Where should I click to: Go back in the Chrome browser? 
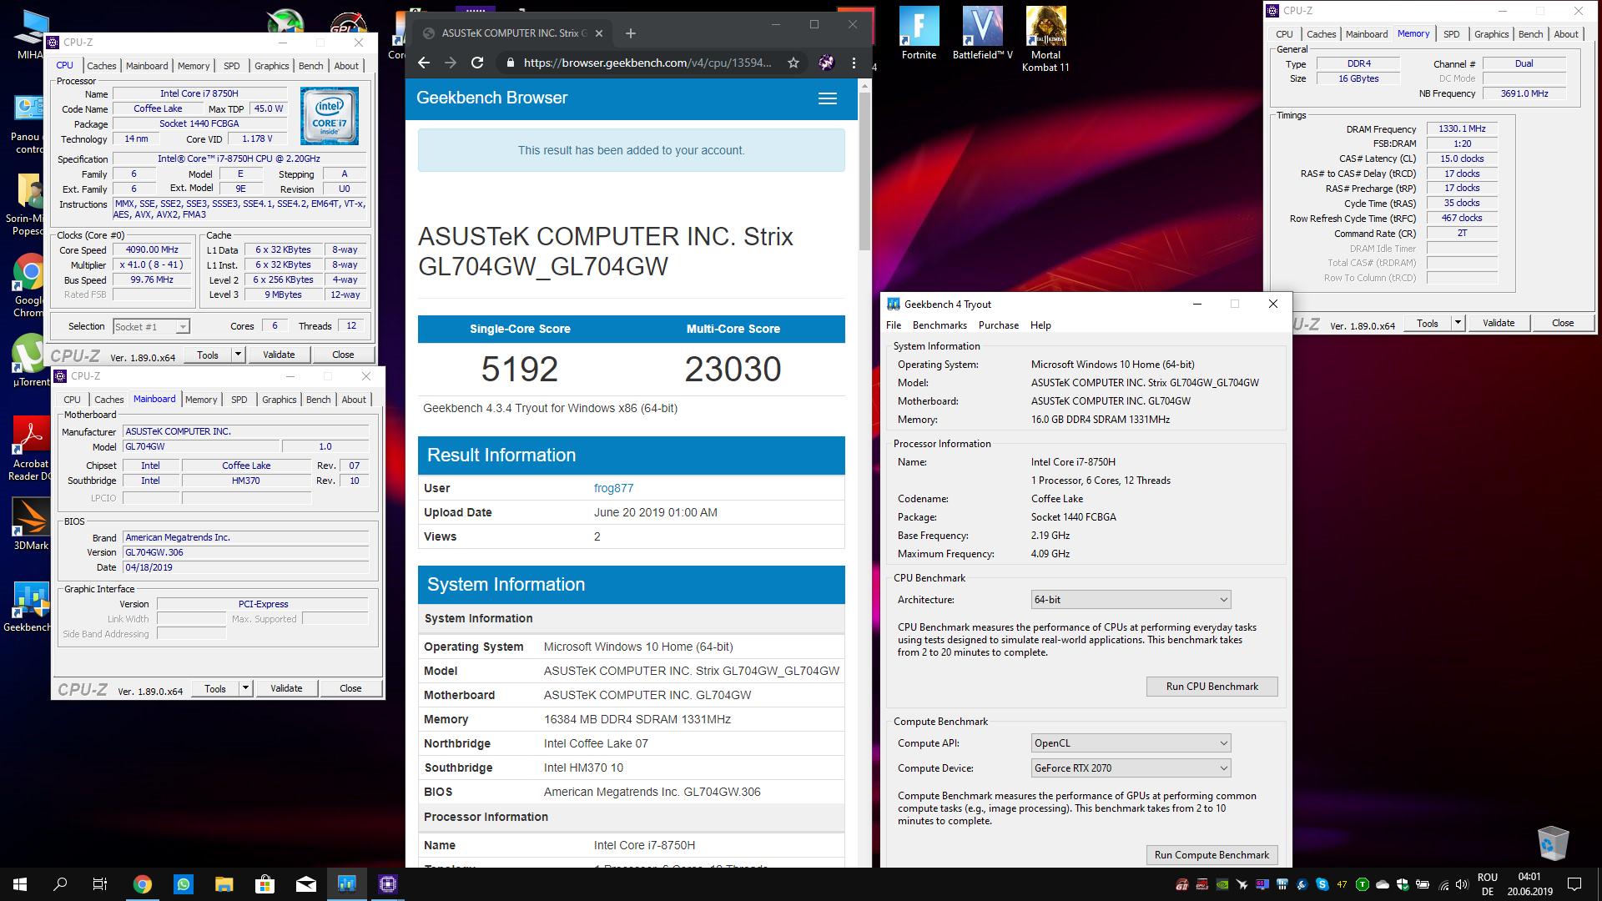point(424,63)
